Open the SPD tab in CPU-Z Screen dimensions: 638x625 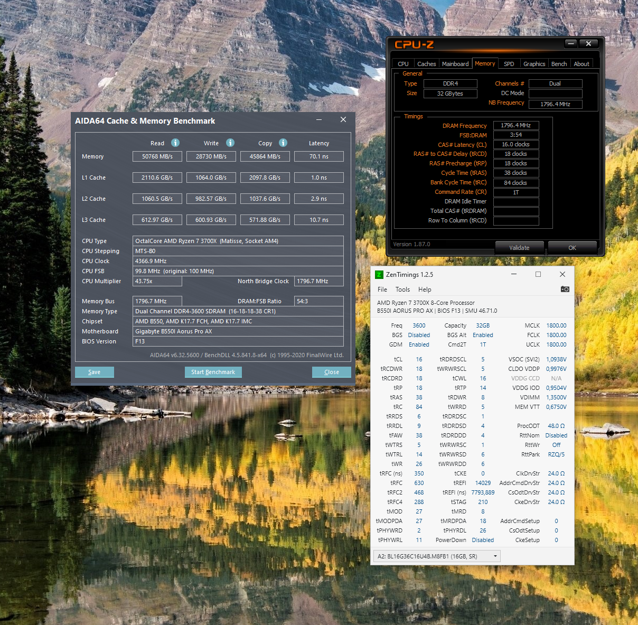point(509,64)
